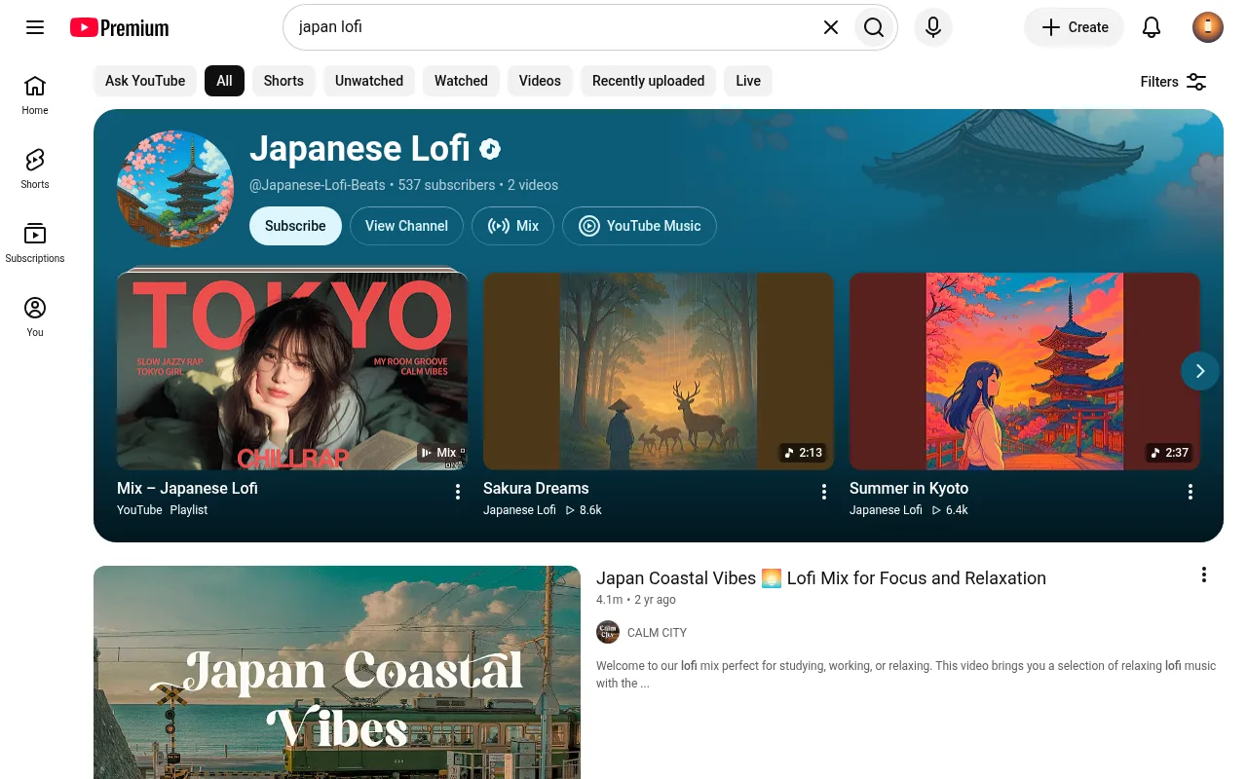Open Japanese Lofi in YouTube Music

coord(639,226)
